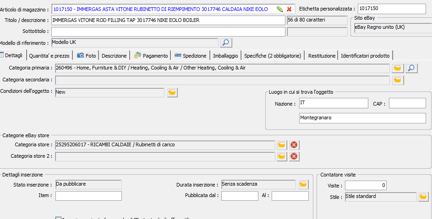Remove the warehouse article with red X
Viewport: 432px width, 219px height.
(289, 9)
